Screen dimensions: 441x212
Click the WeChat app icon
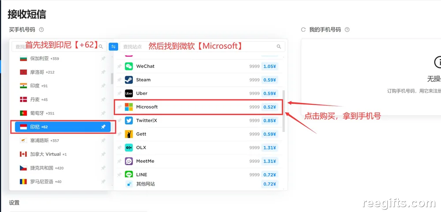(x=129, y=66)
